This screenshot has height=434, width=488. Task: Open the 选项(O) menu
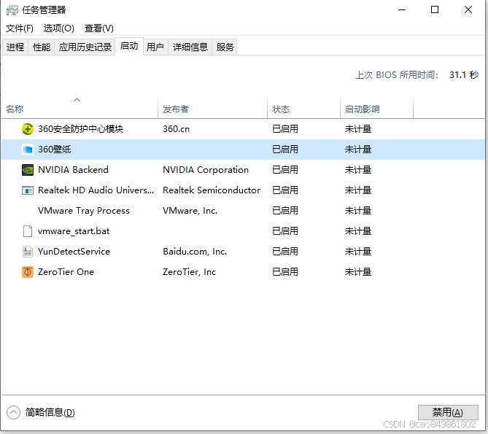58,28
